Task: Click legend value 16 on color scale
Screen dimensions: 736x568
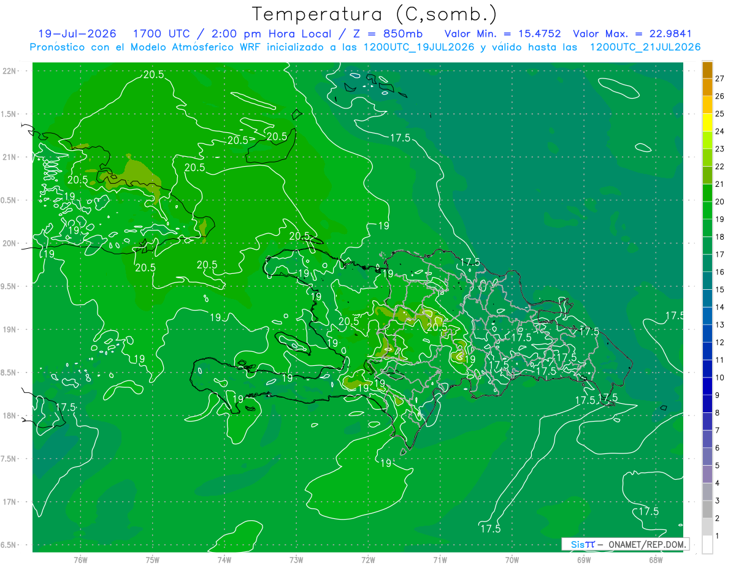Action: pos(719,272)
